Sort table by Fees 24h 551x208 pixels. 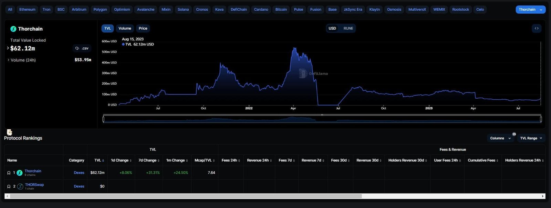tap(231, 161)
